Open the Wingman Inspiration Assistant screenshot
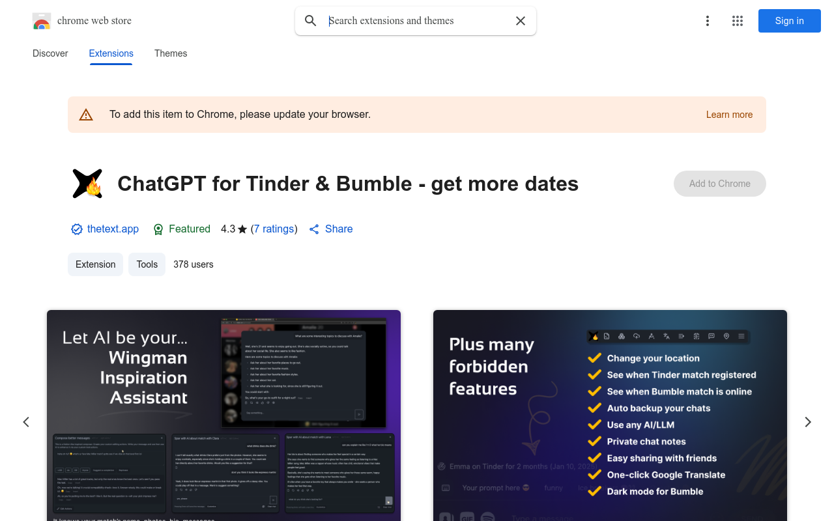This screenshot has height=521, width=834. tap(223, 415)
